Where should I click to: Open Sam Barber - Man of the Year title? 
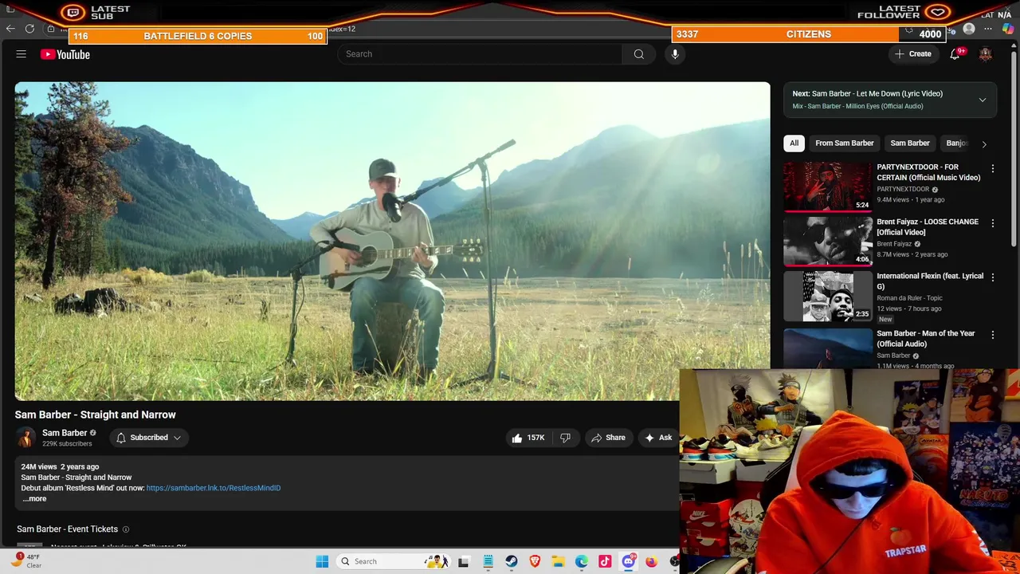(x=925, y=339)
